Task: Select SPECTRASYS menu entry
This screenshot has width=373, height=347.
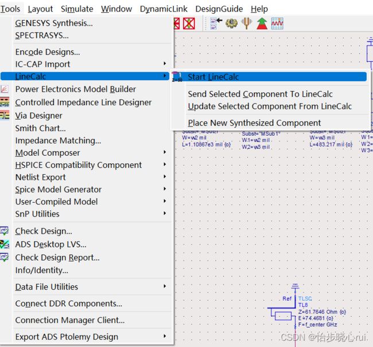Action: click(x=42, y=36)
